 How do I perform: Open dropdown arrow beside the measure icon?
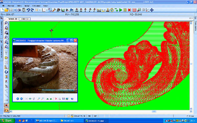(x=47, y=10)
